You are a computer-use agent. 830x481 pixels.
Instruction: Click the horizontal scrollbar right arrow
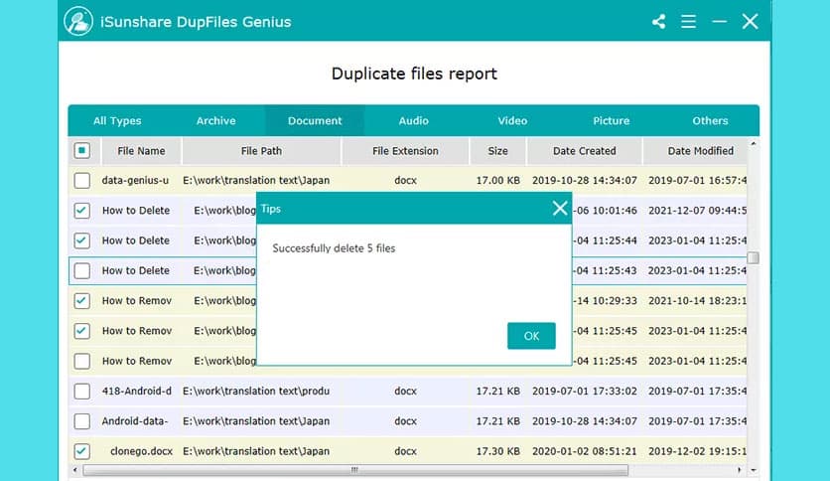pyautogui.click(x=739, y=470)
